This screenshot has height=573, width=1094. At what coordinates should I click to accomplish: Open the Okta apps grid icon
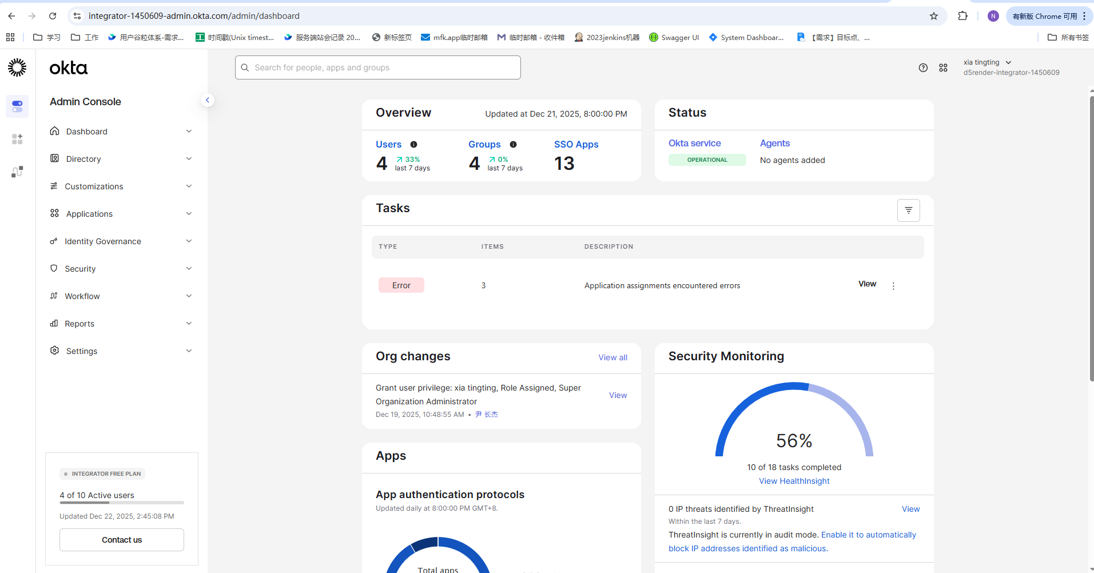tap(943, 67)
